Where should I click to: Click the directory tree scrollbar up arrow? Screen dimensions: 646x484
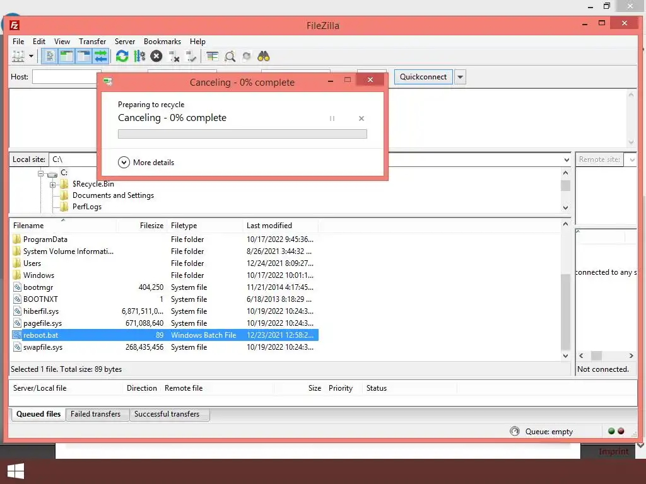tap(566, 173)
